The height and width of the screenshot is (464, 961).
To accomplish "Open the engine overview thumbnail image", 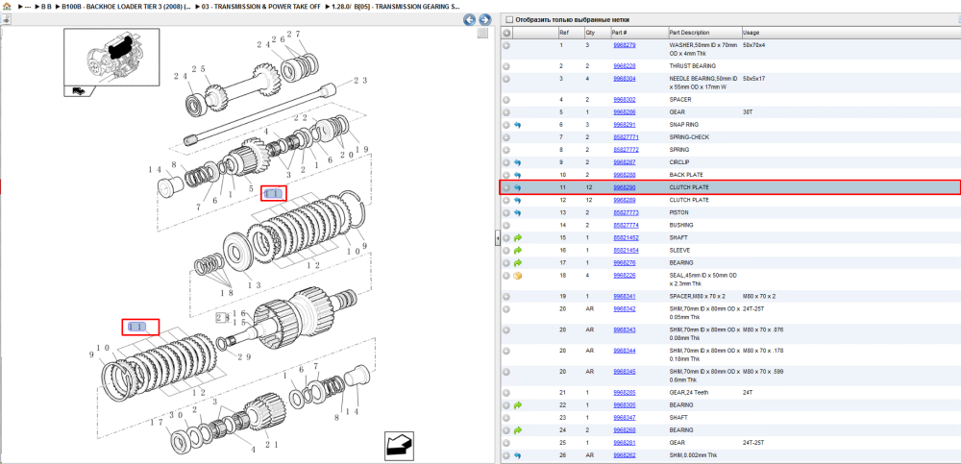I will point(111,57).
